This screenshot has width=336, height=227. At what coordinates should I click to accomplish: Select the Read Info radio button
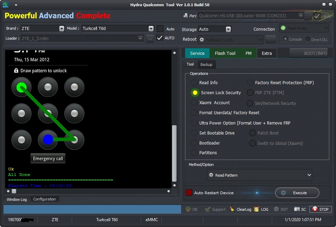194,82
